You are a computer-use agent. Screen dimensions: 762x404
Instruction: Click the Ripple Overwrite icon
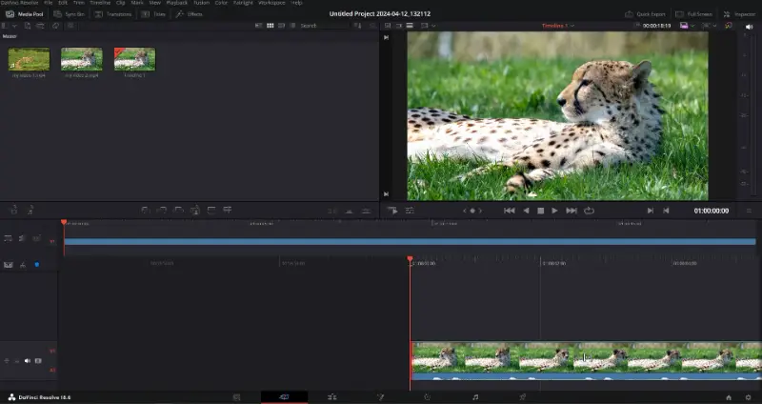coord(178,210)
